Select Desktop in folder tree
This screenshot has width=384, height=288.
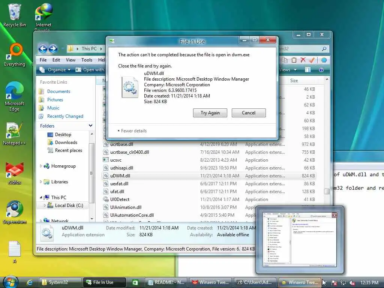63,135
